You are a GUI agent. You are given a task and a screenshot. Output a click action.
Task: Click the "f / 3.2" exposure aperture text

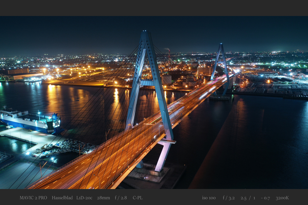click(229, 198)
